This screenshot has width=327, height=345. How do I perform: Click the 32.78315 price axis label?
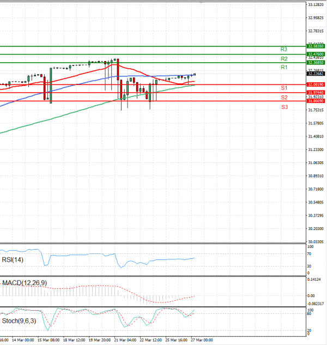316,31
